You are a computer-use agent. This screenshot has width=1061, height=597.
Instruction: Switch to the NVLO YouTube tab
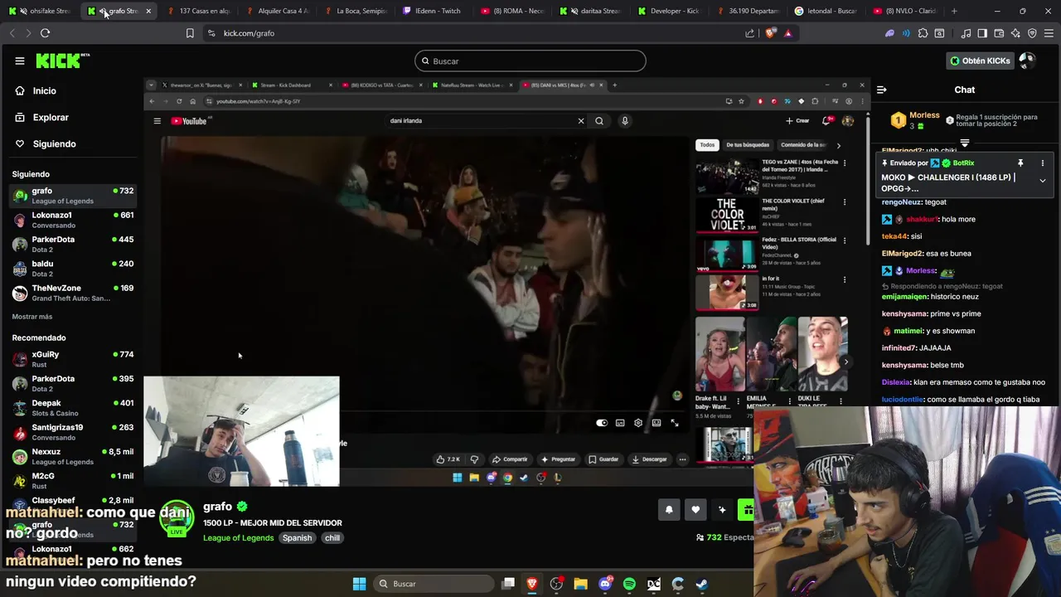(904, 11)
